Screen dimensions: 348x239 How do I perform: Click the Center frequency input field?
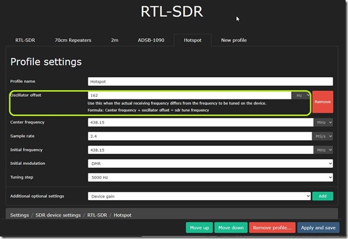pyautogui.click(x=201, y=122)
